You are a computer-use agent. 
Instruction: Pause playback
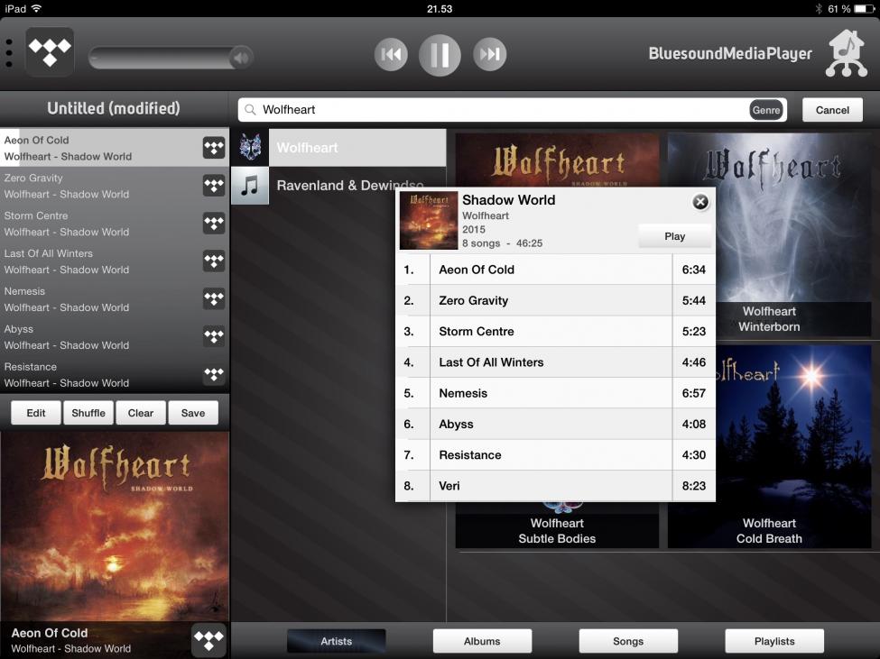(440, 54)
